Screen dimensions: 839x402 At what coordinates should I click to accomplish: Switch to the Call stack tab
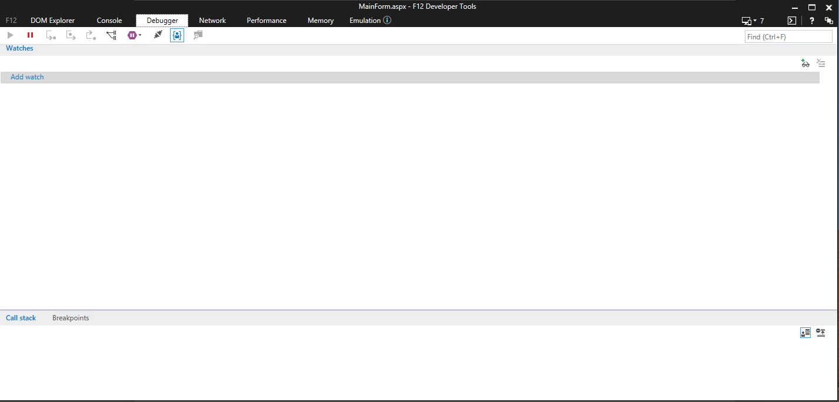coord(21,318)
